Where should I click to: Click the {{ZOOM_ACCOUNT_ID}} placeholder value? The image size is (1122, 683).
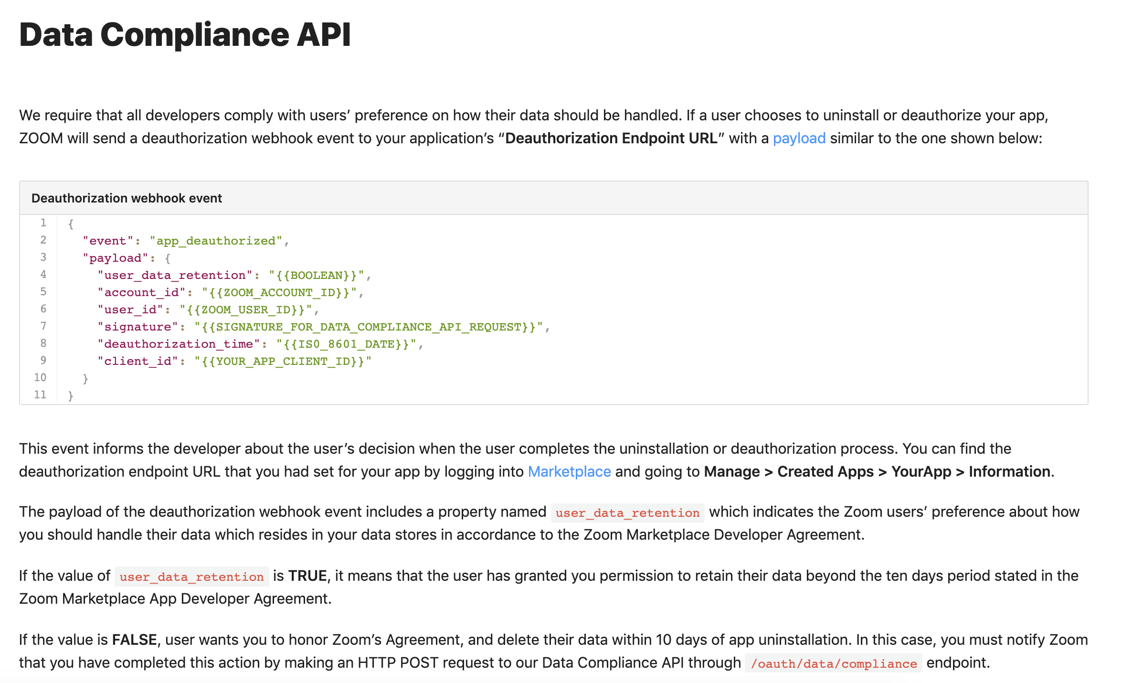coord(279,292)
